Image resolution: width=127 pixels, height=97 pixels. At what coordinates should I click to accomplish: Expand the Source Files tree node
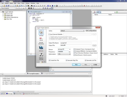click(x=3, y=14)
